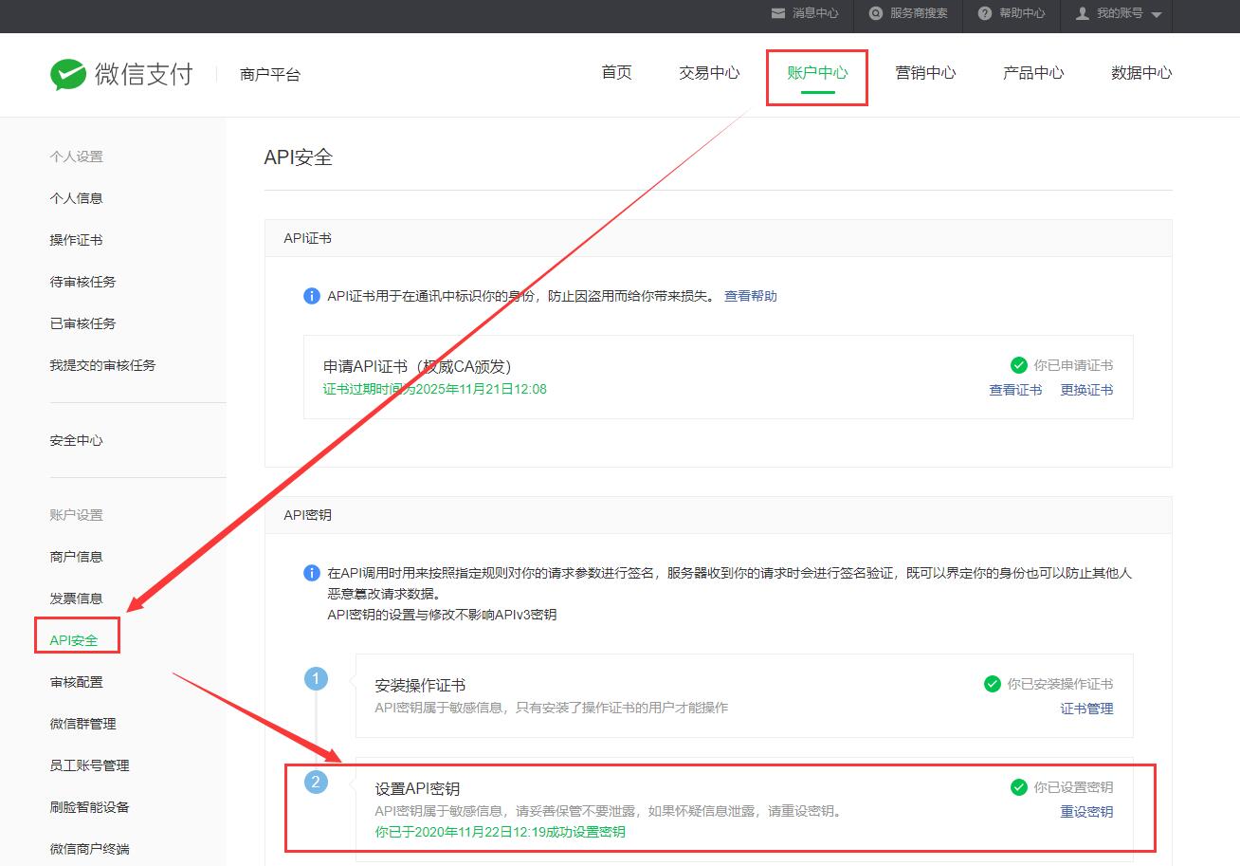Click the step 2 circle beside 设置API密钥

click(317, 783)
